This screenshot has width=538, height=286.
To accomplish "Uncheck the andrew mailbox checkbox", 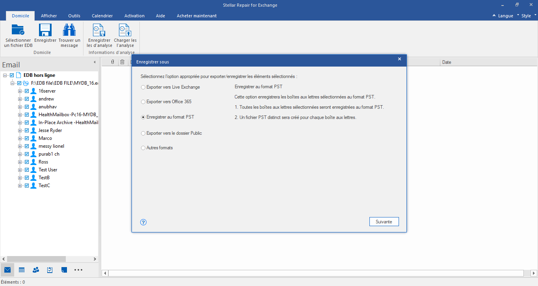I will (x=27, y=99).
